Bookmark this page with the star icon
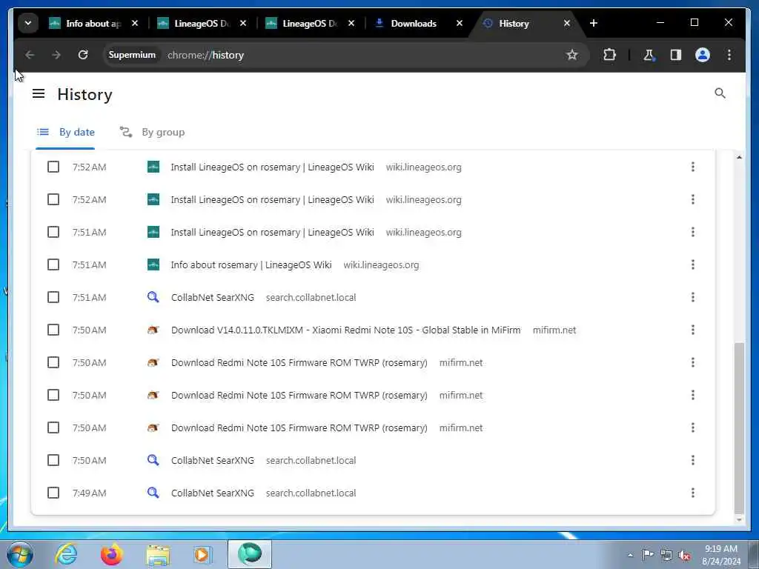The width and height of the screenshot is (759, 569). click(572, 55)
